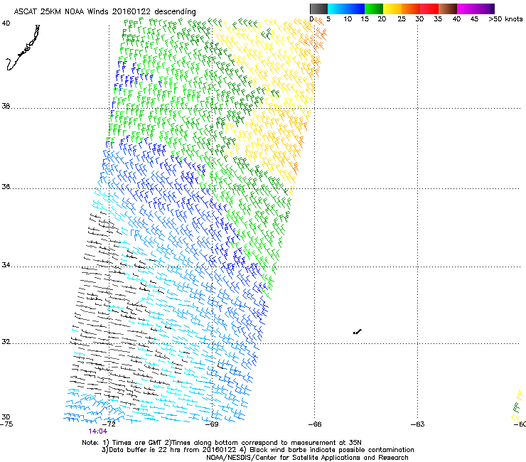This screenshot has height=462, width=526.
Task: Click the latitude label '40'
Action: click(x=6, y=23)
